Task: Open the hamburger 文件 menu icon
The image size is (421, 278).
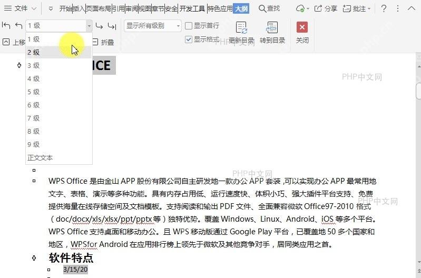Action: point(8,8)
